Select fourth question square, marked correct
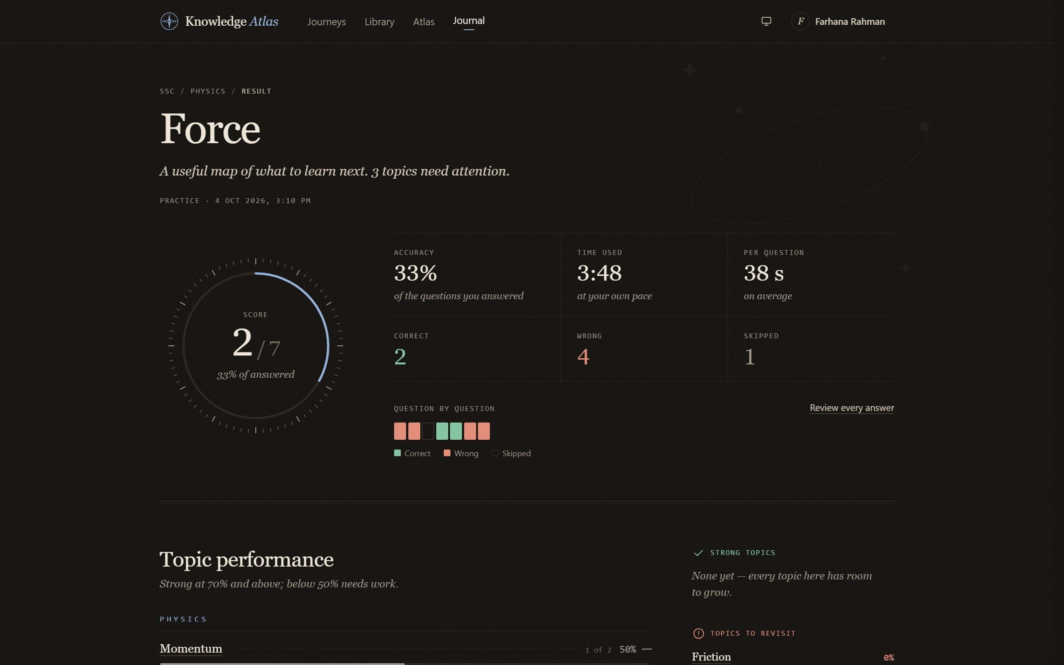Screen dimensions: 1064x665 click(442, 431)
